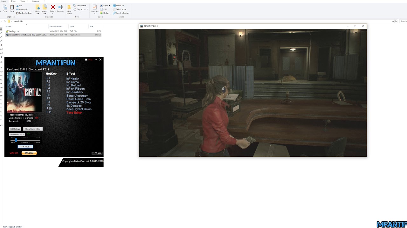Image resolution: width=407 pixels, height=228 pixels.
Task: Toggle the Mute checkbox in trainer
Action: coord(86,60)
